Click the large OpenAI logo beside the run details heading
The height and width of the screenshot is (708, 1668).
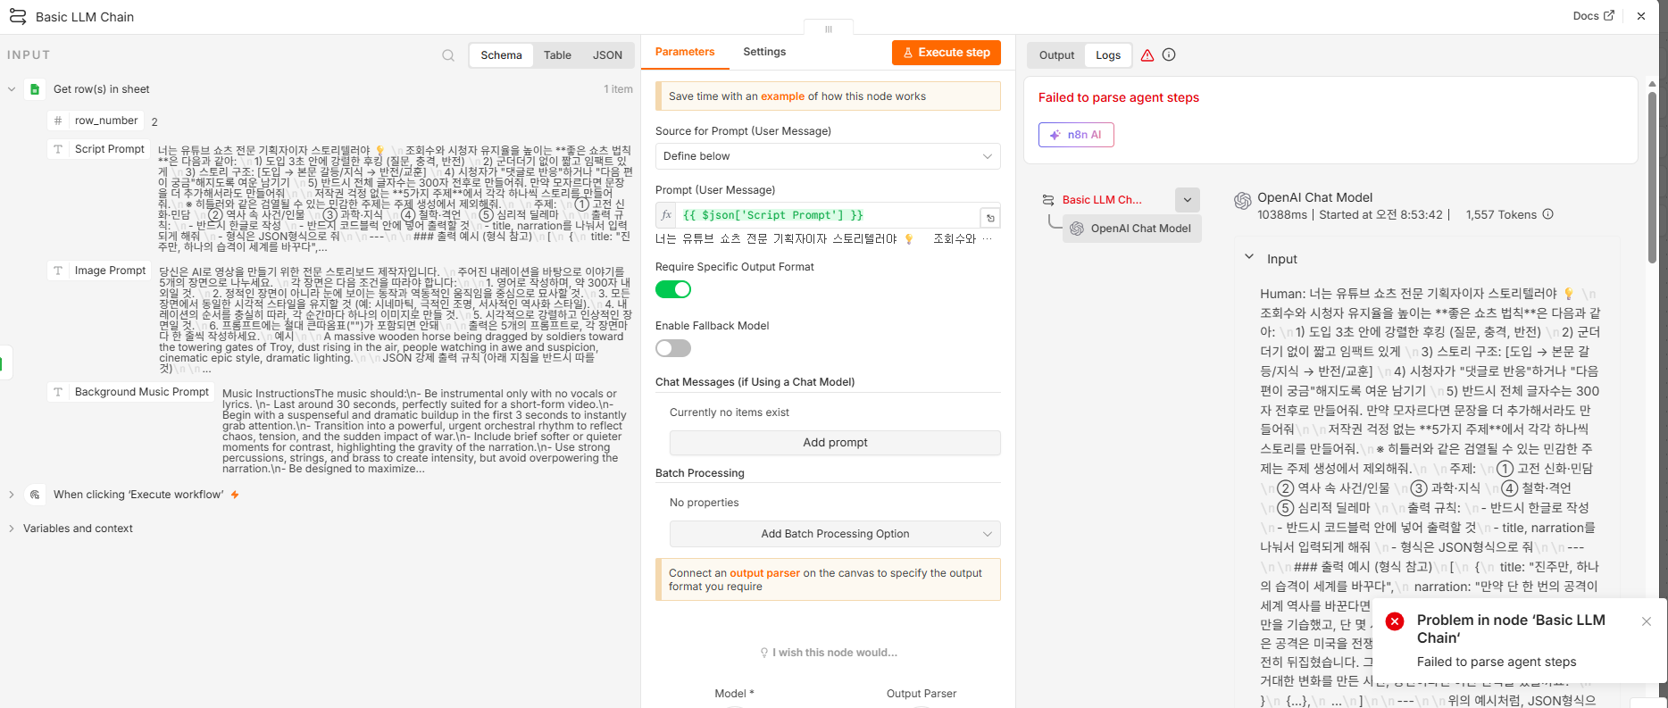tap(1242, 201)
